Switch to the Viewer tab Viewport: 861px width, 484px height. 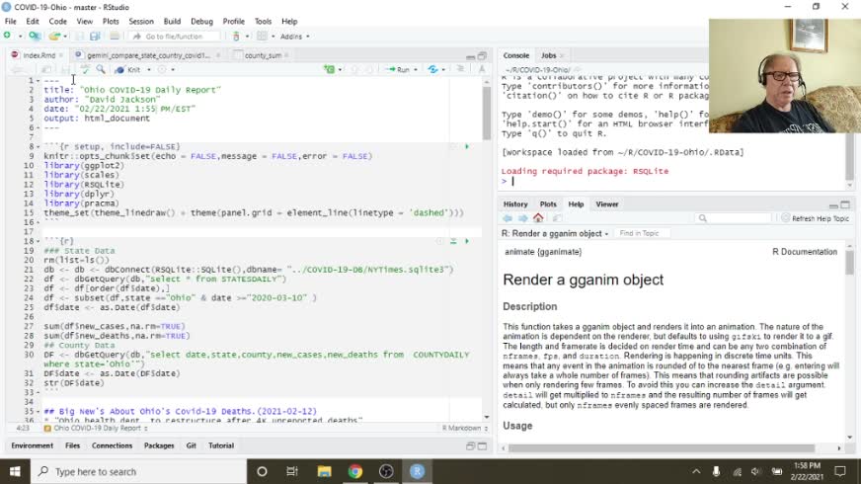607,204
